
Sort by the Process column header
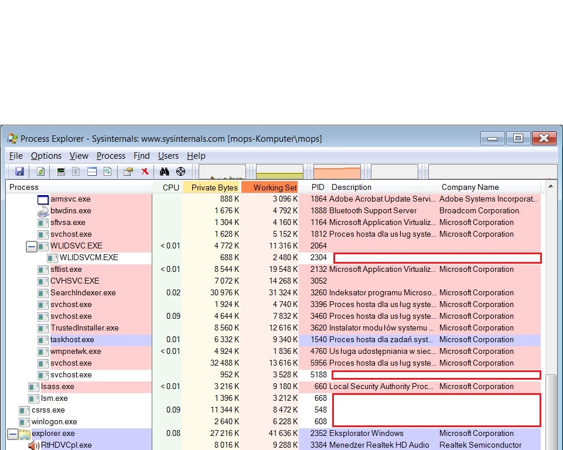(x=79, y=187)
